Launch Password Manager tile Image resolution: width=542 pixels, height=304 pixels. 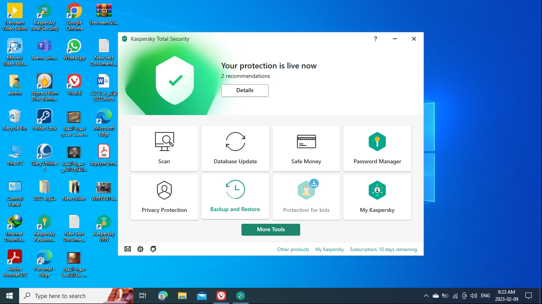click(x=377, y=148)
